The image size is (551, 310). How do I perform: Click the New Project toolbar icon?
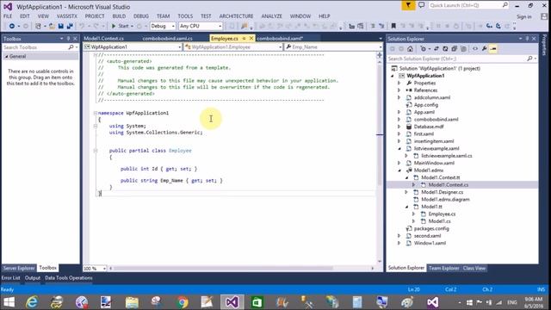(38, 26)
